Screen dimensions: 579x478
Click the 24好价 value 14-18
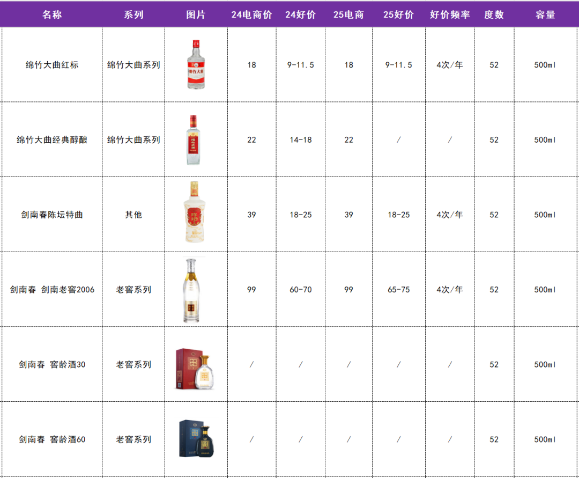click(x=301, y=140)
